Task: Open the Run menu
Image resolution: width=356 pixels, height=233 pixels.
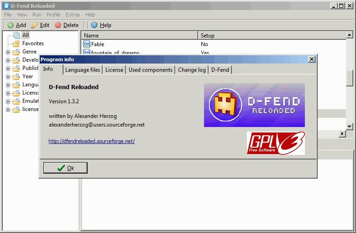Action: tap(37, 15)
